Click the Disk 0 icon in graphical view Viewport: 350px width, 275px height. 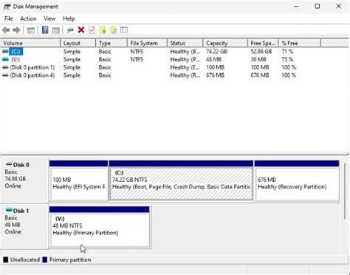(x=9, y=164)
